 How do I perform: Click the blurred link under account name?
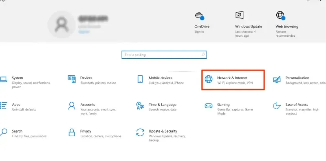coord(84,32)
